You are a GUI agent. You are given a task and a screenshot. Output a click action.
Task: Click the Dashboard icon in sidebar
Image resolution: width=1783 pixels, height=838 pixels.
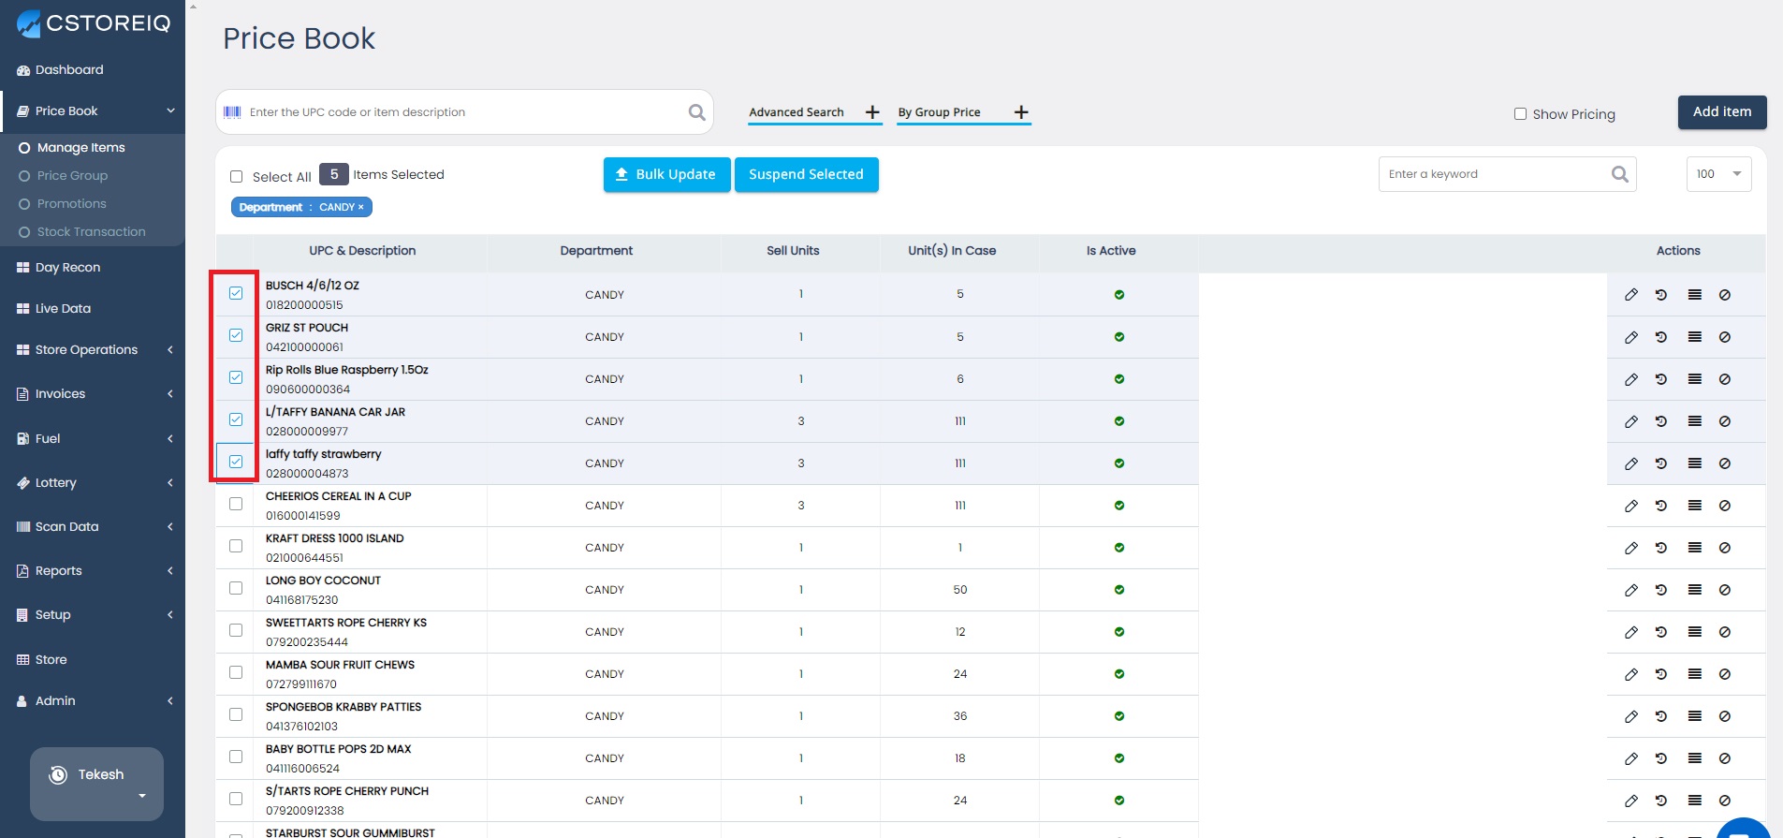click(23, 70)
